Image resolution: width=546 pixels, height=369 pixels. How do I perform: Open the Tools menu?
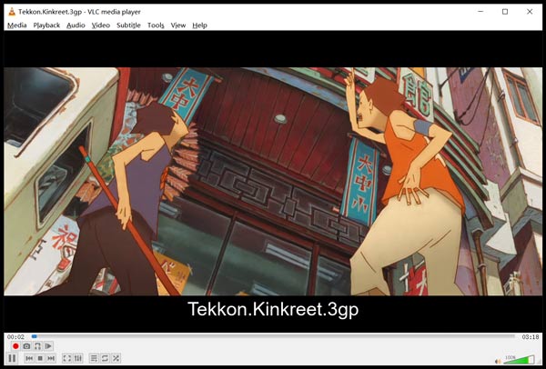point(156,25)
